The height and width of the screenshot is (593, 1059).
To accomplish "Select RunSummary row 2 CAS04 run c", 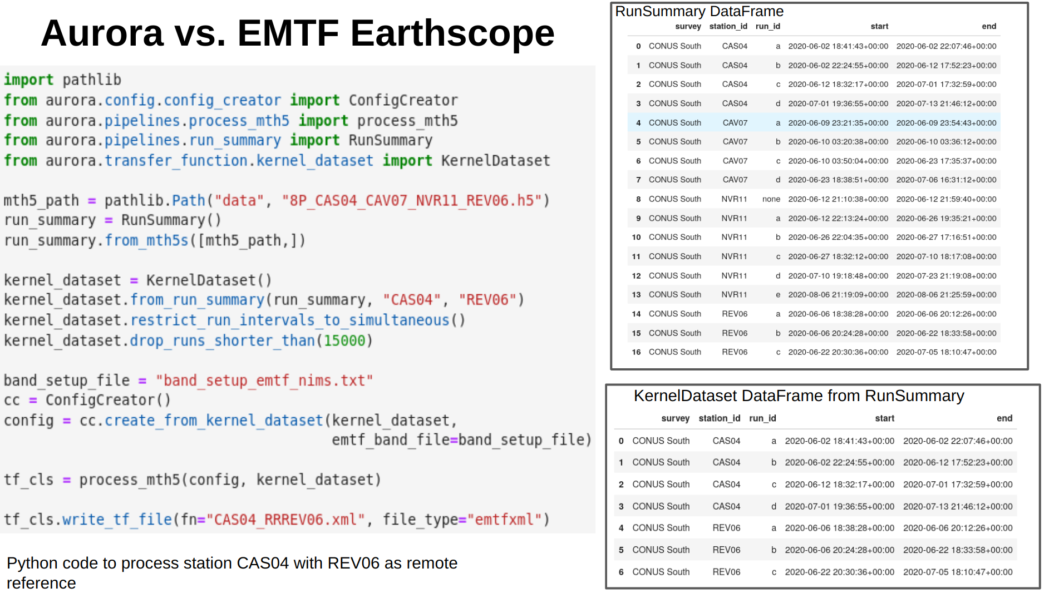I will tap(814, 85).
